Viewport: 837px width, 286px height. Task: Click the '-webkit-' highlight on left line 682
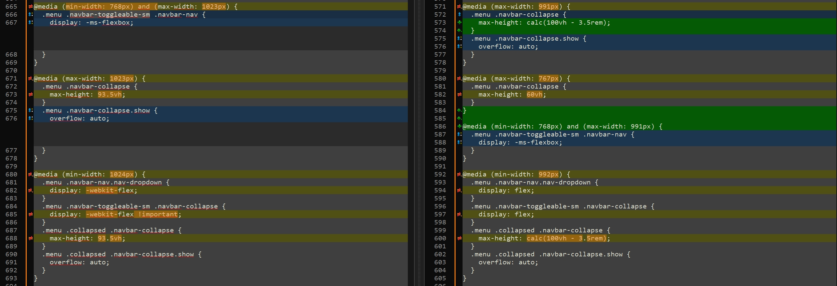pyautogui.click(x=101, y=190)
